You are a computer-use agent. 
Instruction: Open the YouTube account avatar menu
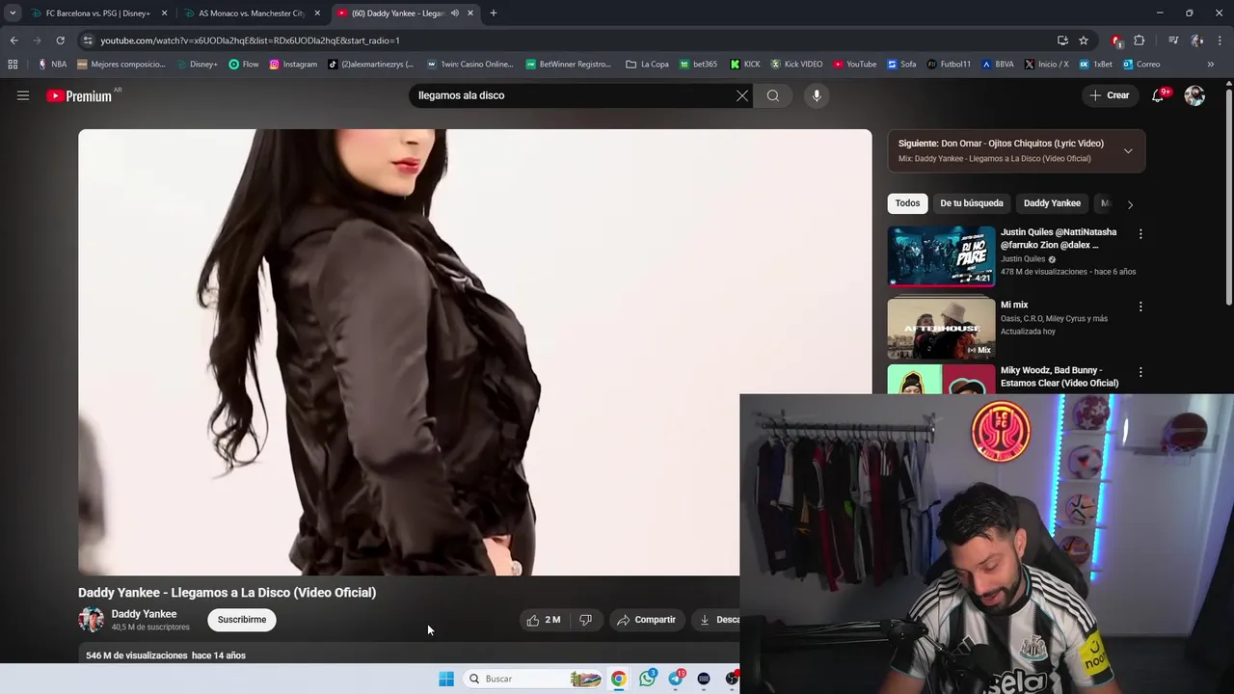(1194, 95)
